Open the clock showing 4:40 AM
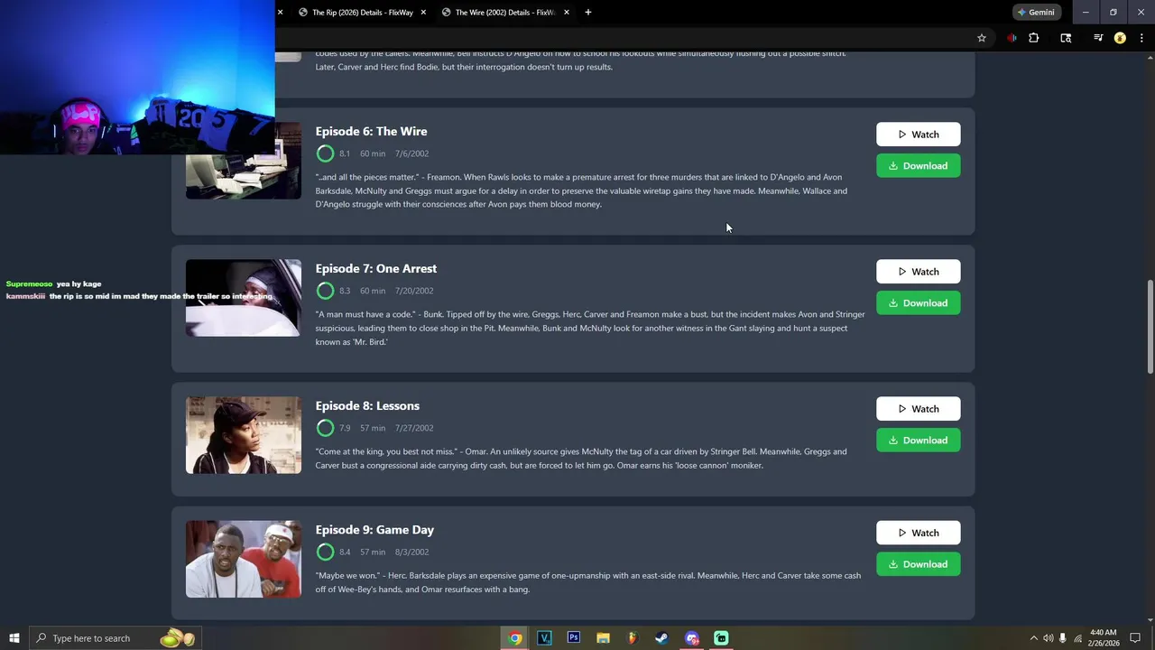 [1104, 638]
